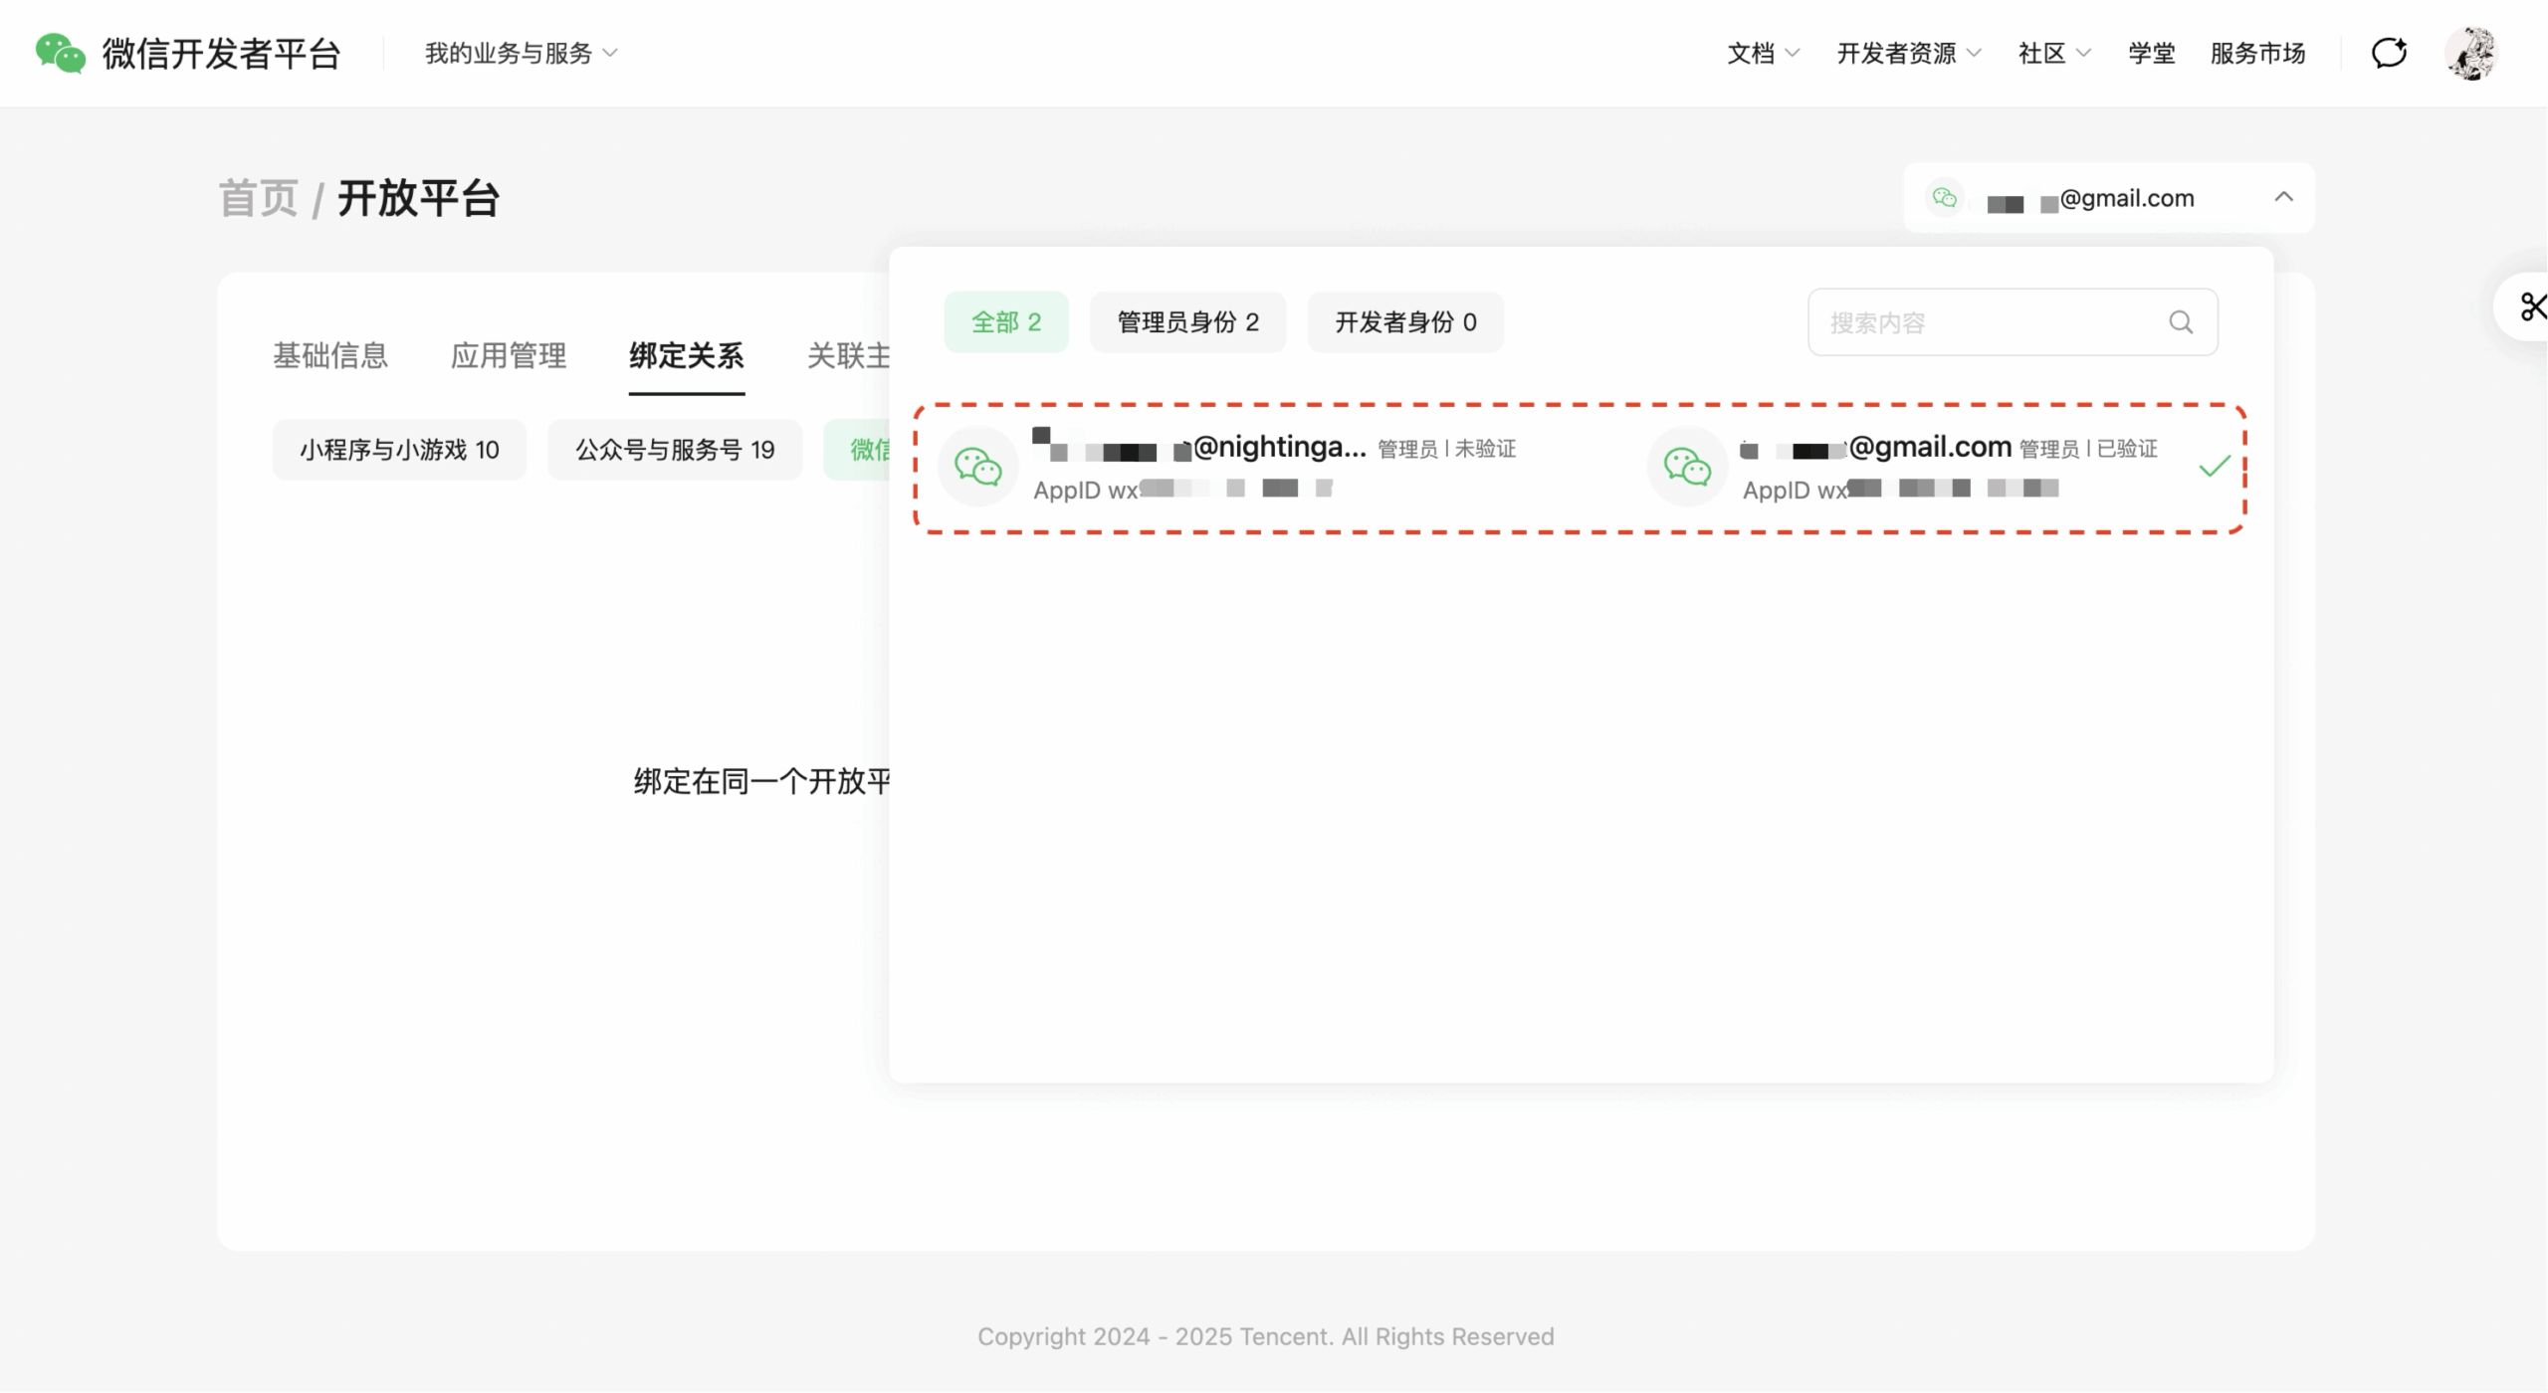Go to the 首页 breadcrumb link

coord(259,198)
